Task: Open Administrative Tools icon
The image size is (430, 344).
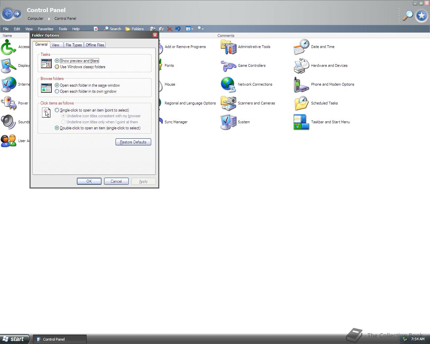Action: point(228,47)
